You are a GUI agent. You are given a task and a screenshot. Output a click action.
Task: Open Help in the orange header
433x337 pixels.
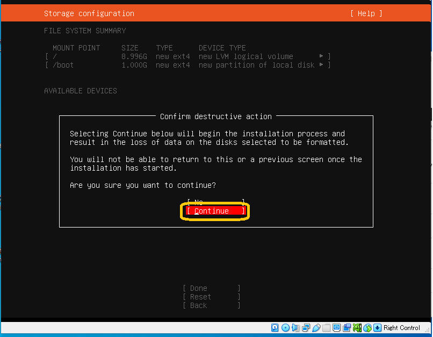366,13
